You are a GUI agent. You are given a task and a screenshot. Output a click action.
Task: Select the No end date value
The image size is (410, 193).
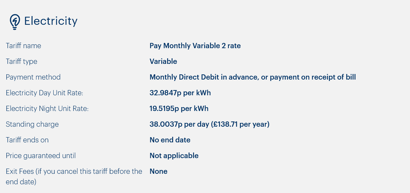[x=170, y=140]
